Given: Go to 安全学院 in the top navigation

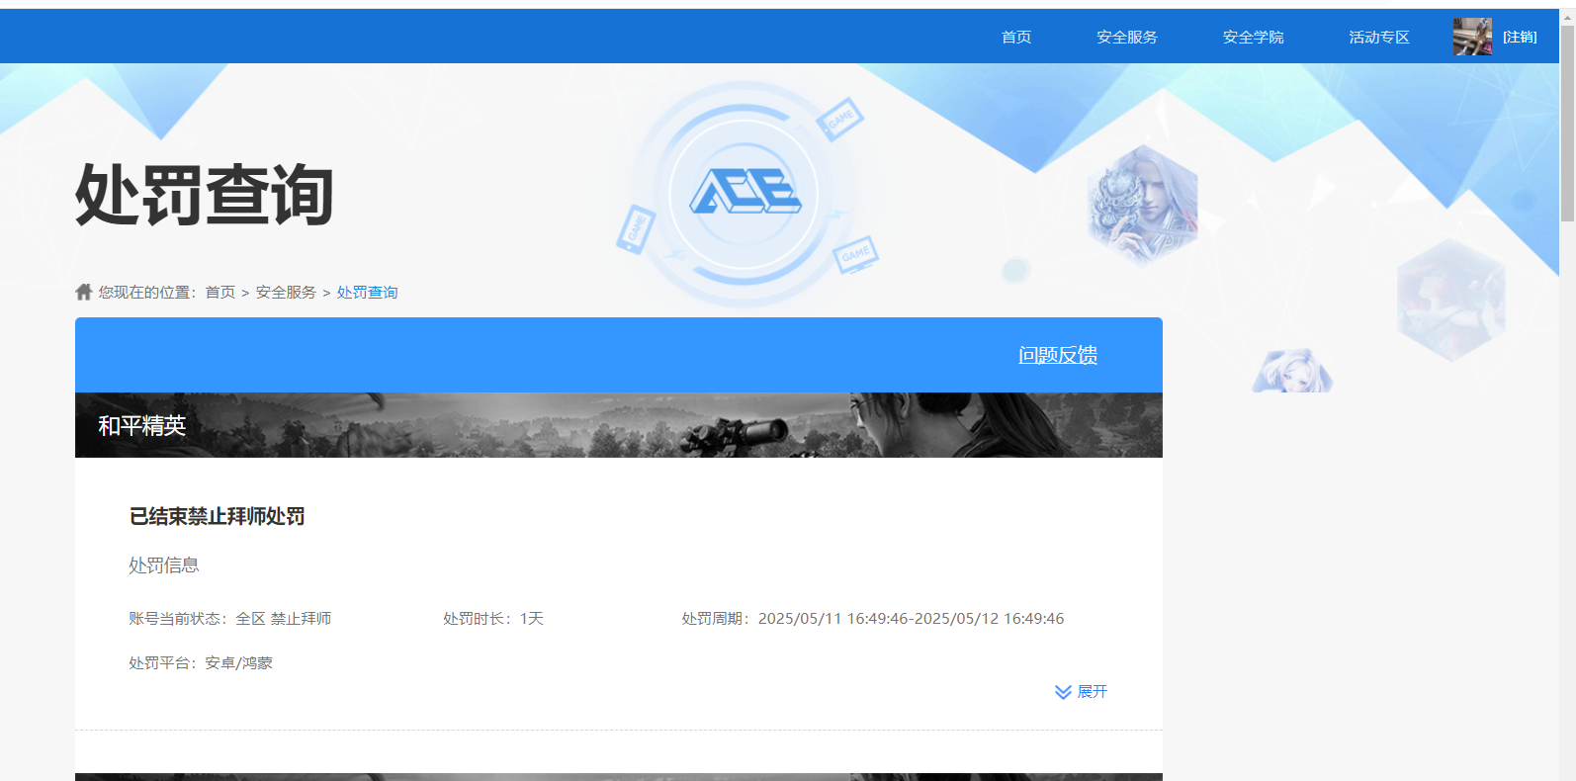Looking at the screenshot, I should tap(1253, 37).
